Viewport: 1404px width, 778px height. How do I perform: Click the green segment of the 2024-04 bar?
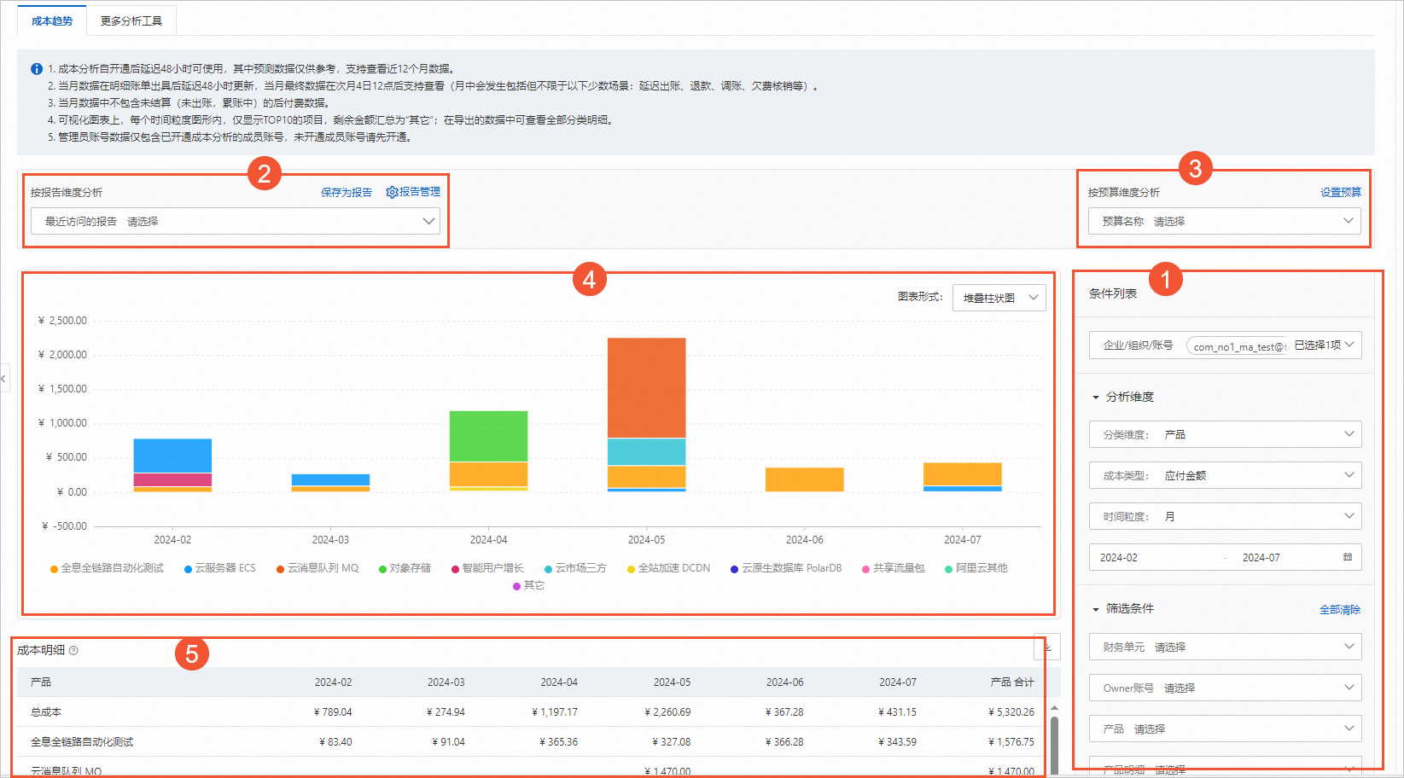[x=488, y=436]
